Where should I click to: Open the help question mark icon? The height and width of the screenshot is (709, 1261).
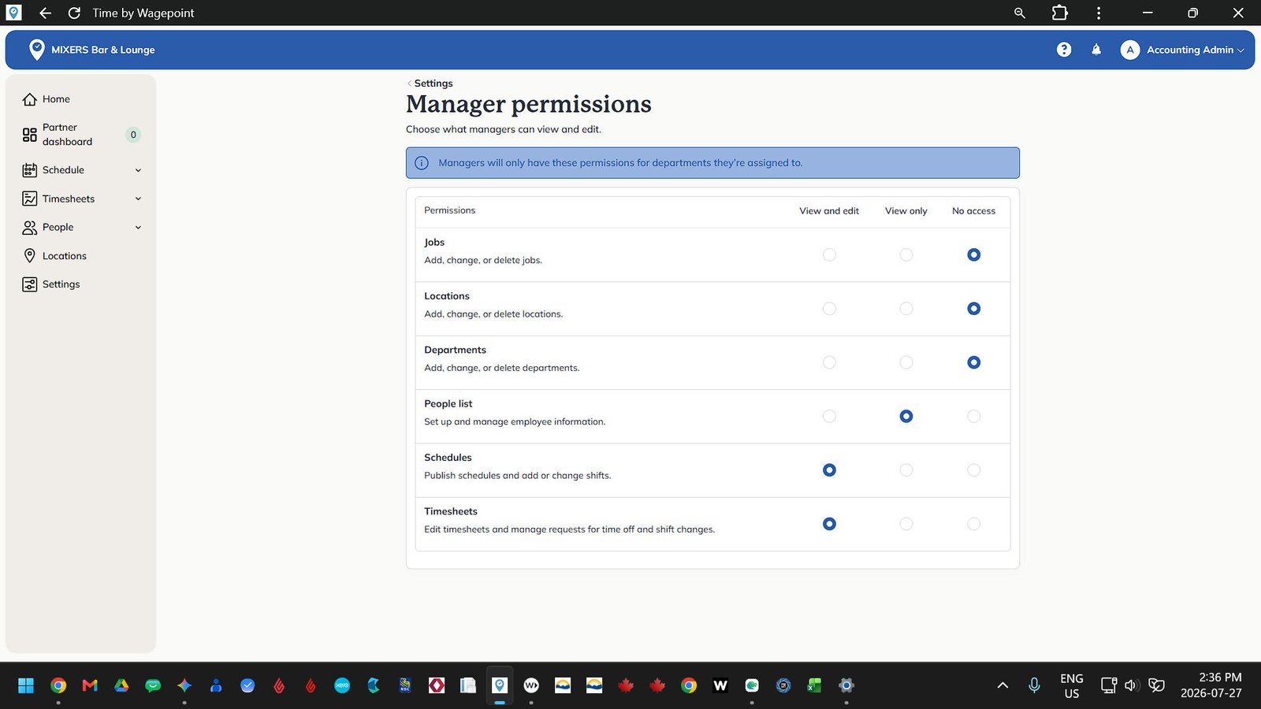1064,50
